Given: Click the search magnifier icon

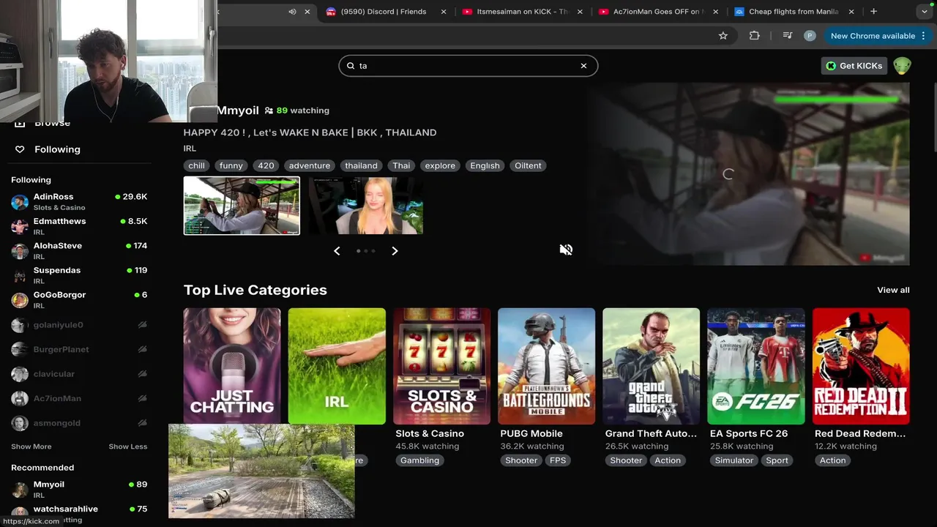Looking at the screenshot, I should point(351,66).
